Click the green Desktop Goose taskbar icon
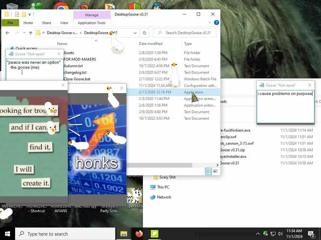321x240 pixels. 155,234
